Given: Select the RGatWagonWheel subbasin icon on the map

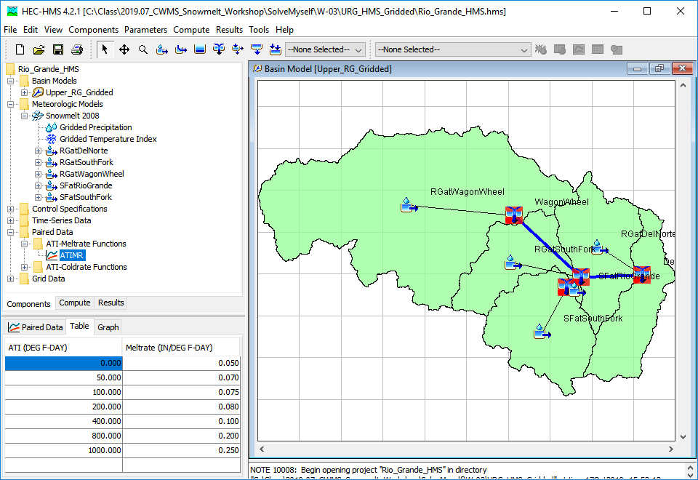Looking at the screenshot, I should (408, 206).
